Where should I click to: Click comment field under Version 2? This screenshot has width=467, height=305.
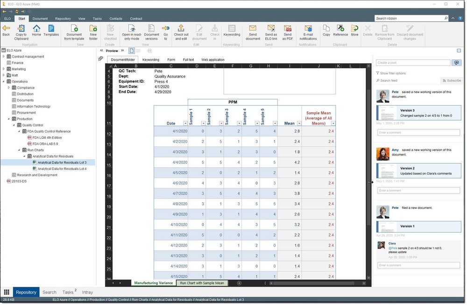pyautogui.click(x=419, y=190)
